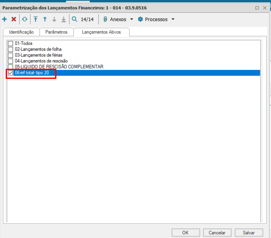Viewport: 271px width, 238px height.
Task: Switch to the Identificação tab
Action: pos(21,32)
